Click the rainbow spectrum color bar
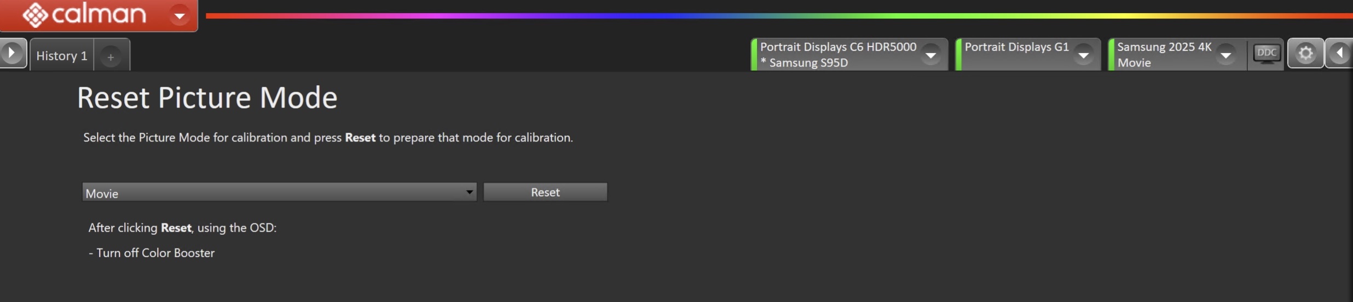This screenshot has width=1353, height=302. coord(766,16)
